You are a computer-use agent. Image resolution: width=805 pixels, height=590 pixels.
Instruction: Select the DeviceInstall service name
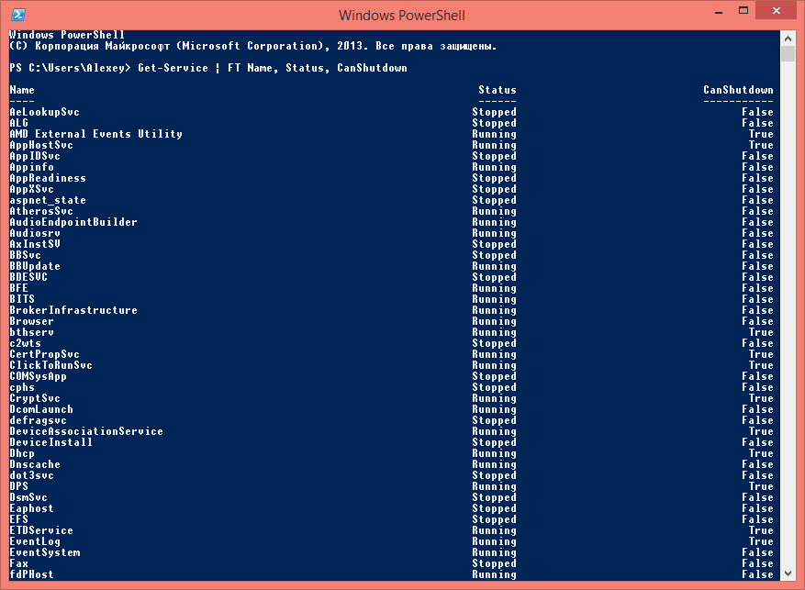click(x=50, y=442)
